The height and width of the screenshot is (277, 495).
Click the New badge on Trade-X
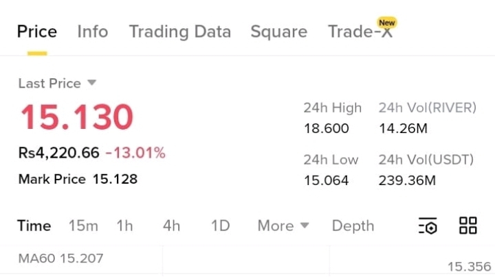tap(386, 22)
